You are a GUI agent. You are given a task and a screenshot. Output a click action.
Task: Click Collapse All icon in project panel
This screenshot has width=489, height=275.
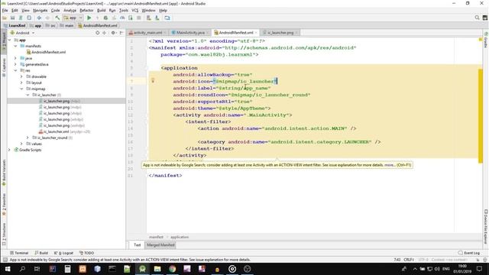click(x=105, y=33)
